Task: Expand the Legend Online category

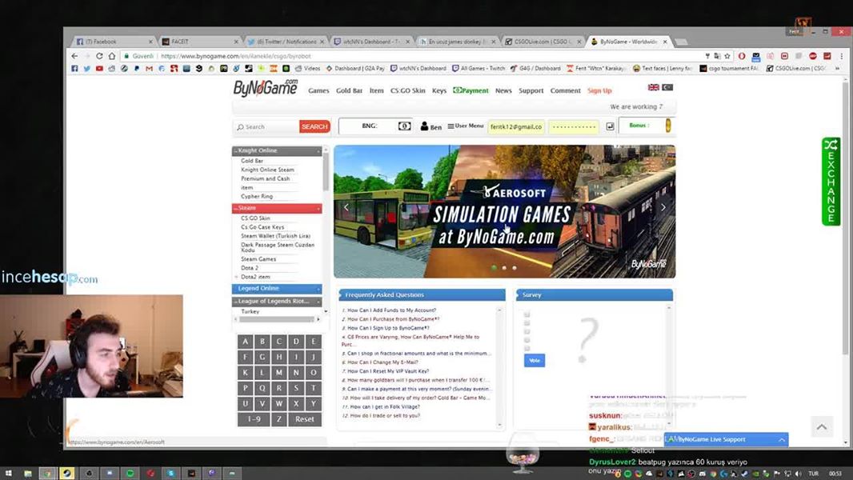Action: coord(277,289)
